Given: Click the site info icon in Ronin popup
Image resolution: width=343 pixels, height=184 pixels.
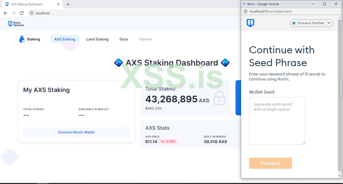Looking at the screenshot, I should [x=245, y=11].
